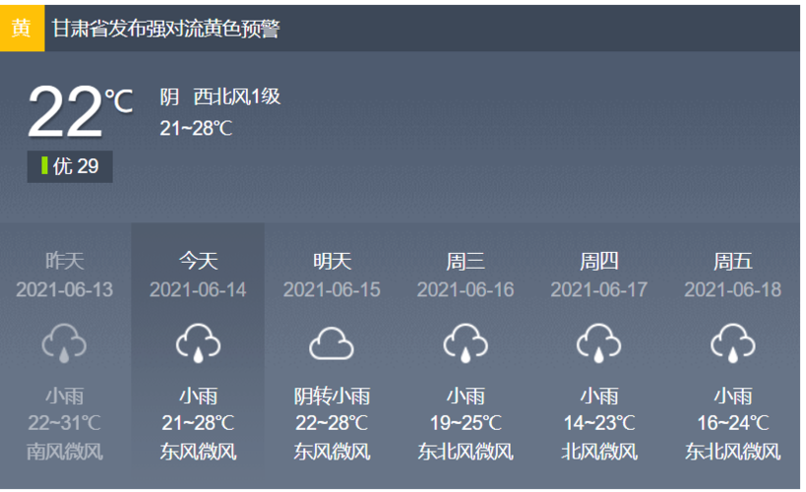Click 南风微风 wind text for yesterday
This screenshot has height=492, width=806.
coord(65,452)
